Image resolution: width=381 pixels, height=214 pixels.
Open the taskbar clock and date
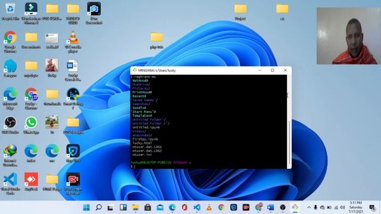pos(356,207)
